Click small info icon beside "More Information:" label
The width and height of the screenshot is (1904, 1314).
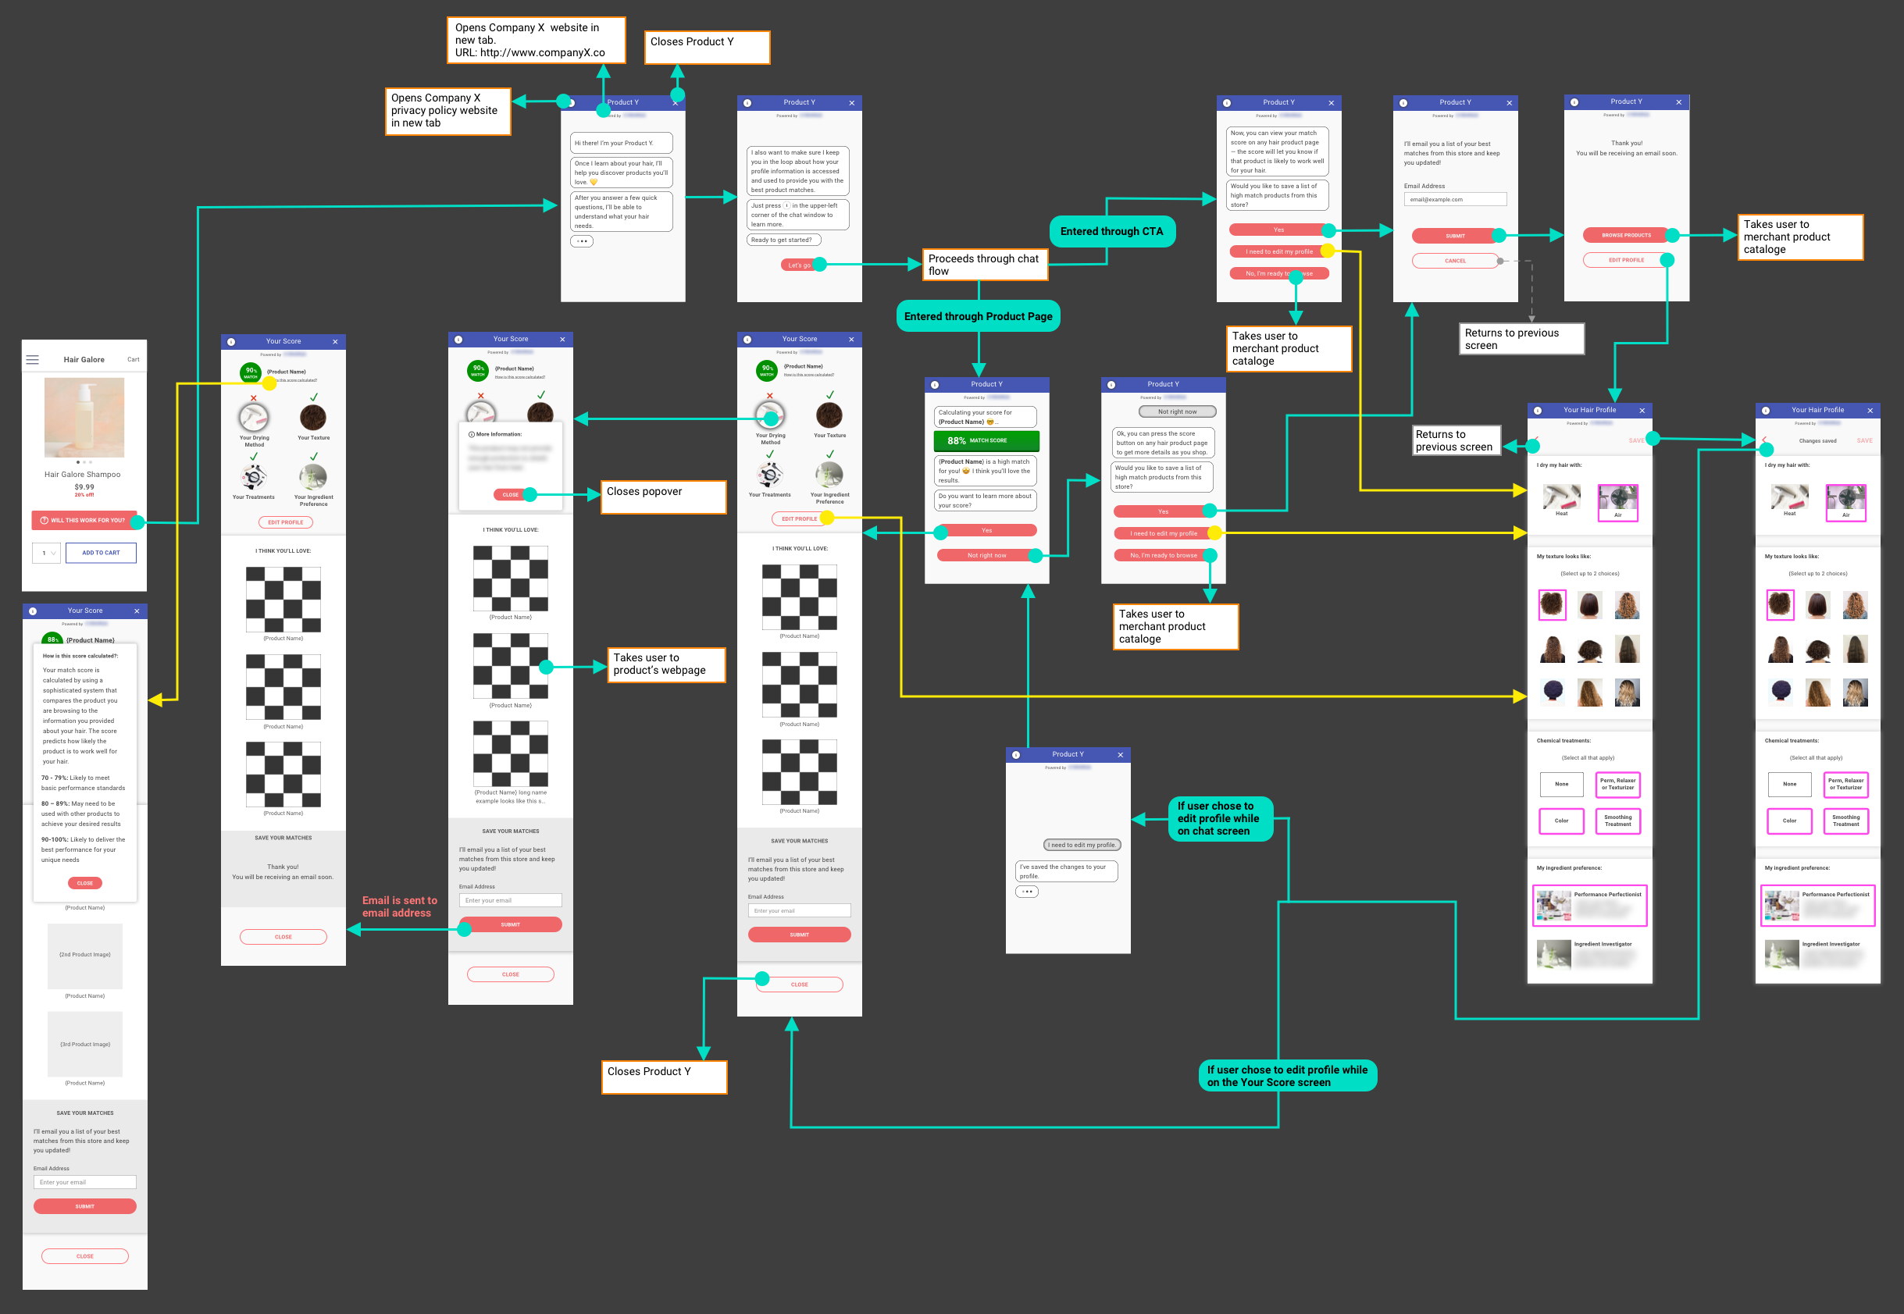coord(471,434)
